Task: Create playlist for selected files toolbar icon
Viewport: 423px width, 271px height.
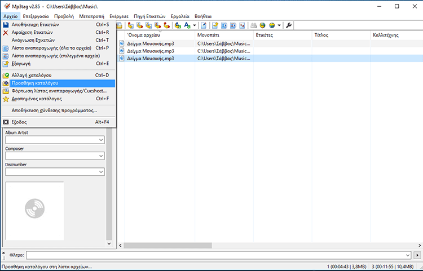Action: pos(233,25)
